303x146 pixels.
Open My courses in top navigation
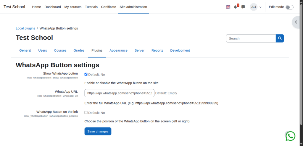(73, 7)
